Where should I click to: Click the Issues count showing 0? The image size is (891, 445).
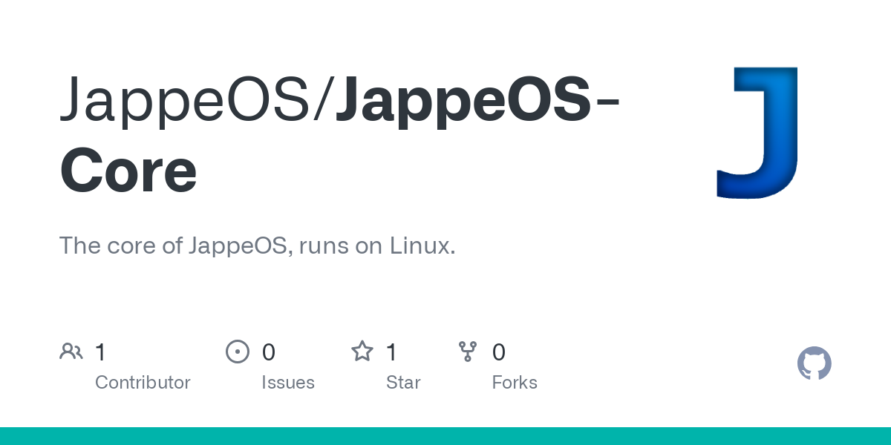point(268,352)
